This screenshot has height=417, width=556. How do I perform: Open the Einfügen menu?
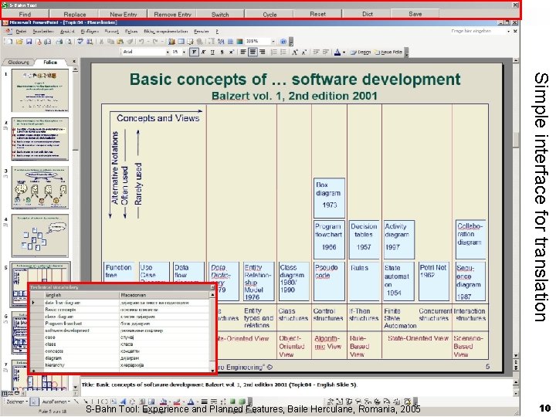pos(90,32)
